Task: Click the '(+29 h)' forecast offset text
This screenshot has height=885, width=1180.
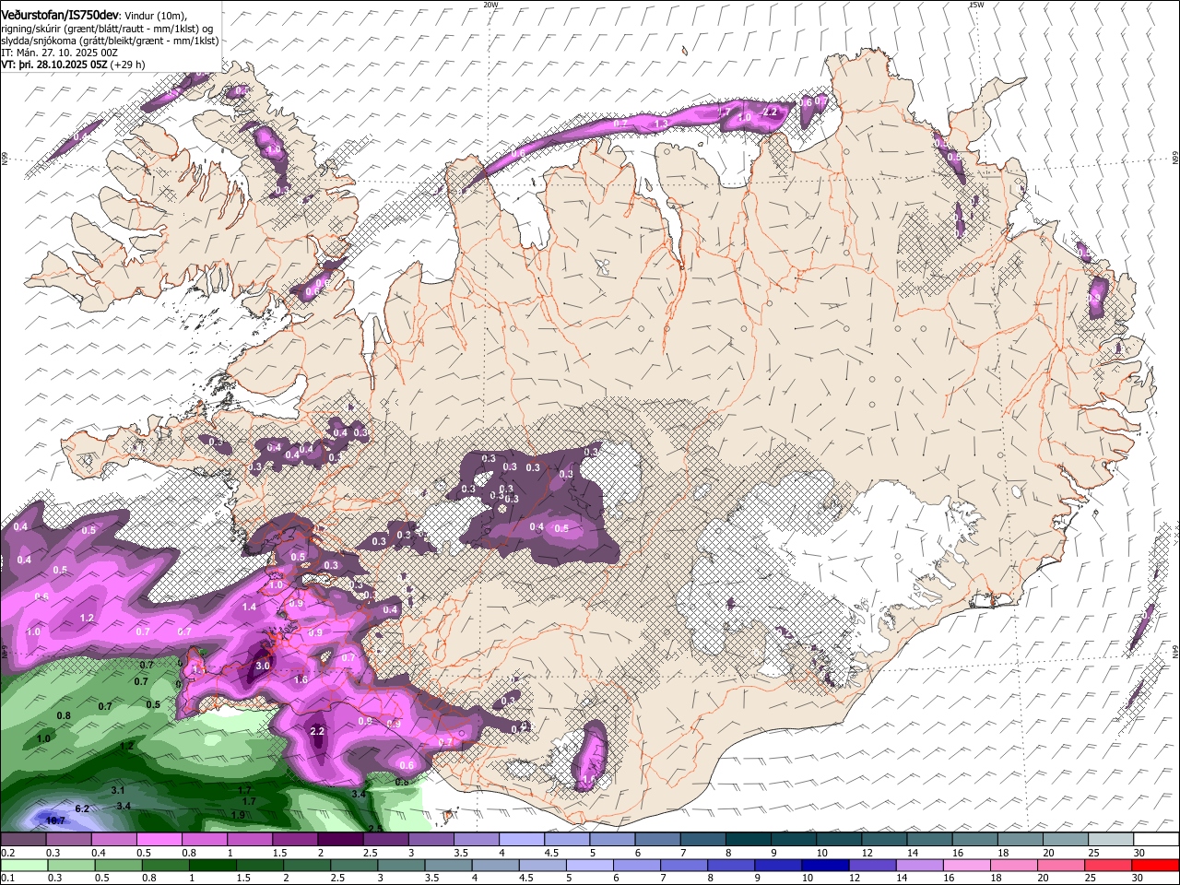Action: click(x=127, y=65)
